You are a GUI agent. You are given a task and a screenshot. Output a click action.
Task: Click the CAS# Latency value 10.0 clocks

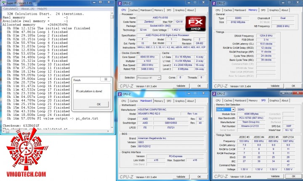point(266,44)
